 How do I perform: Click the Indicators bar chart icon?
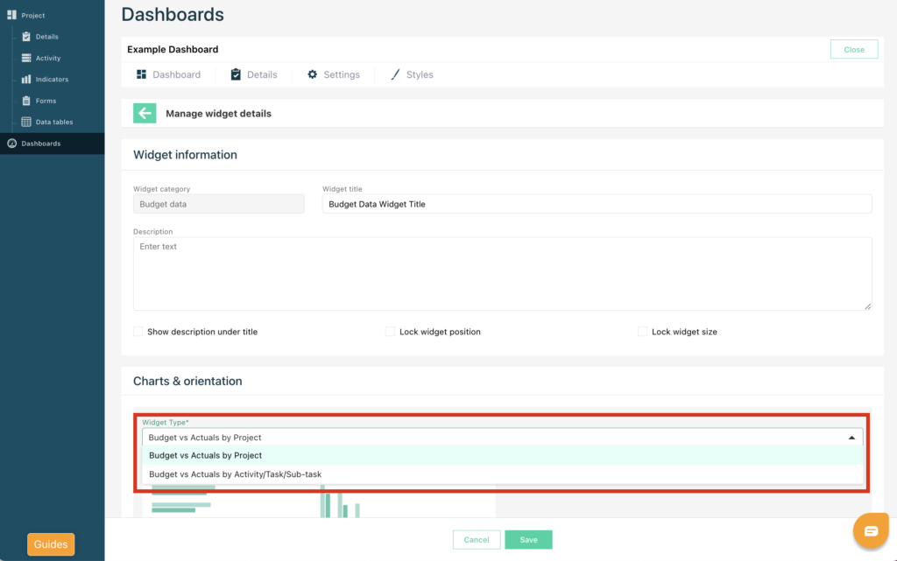coord(26,80)
